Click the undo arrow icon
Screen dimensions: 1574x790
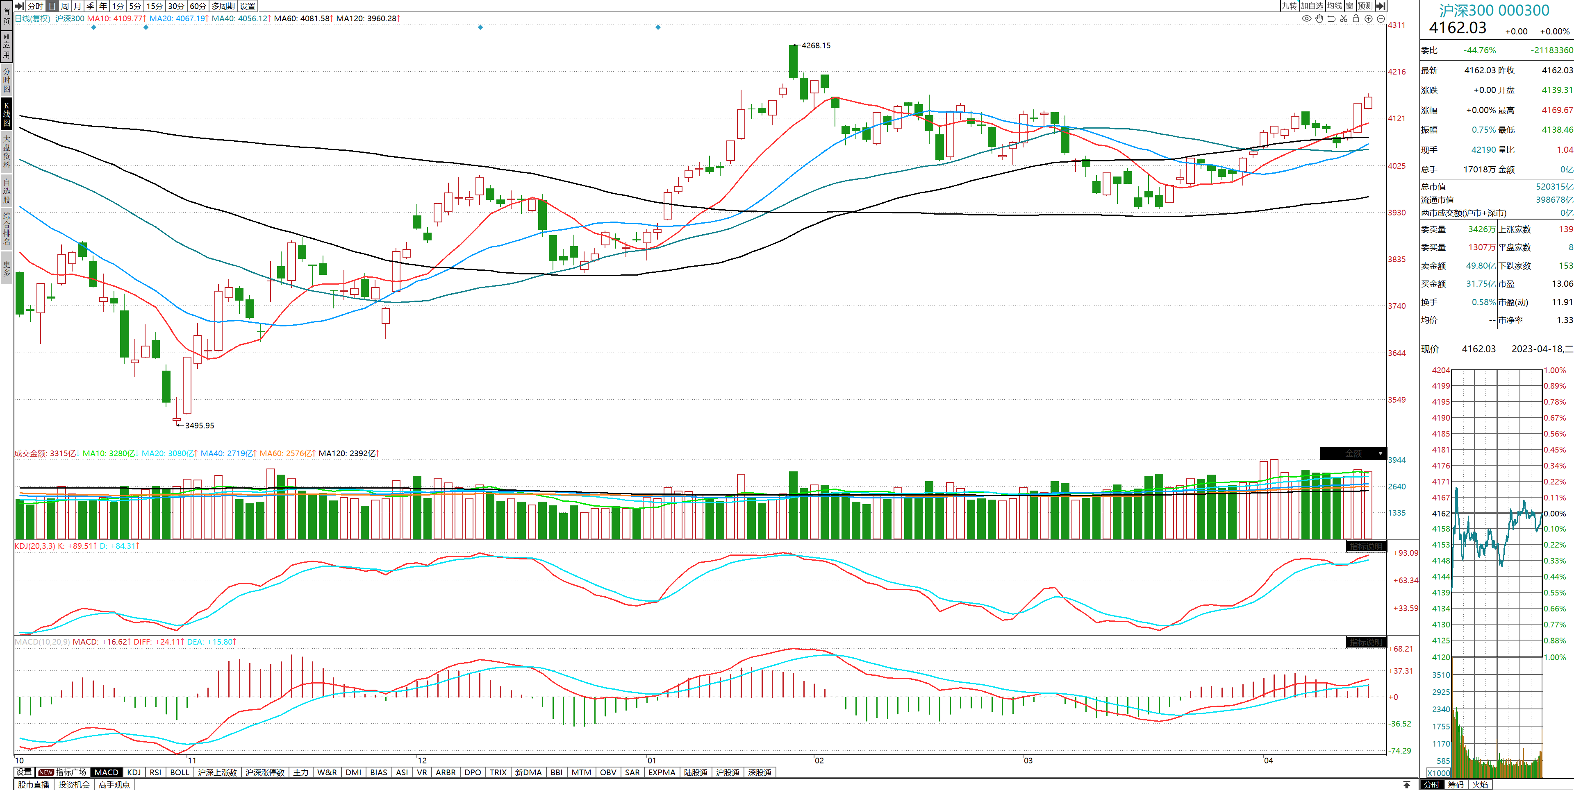point(1331,18)
